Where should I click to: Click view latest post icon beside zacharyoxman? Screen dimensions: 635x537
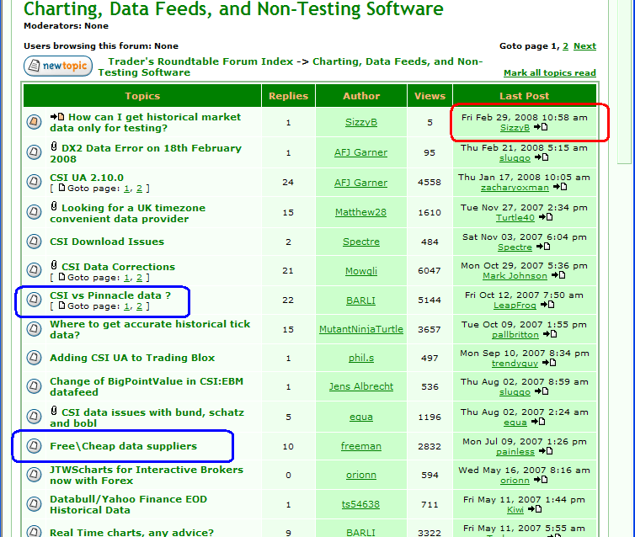[559, 188]
